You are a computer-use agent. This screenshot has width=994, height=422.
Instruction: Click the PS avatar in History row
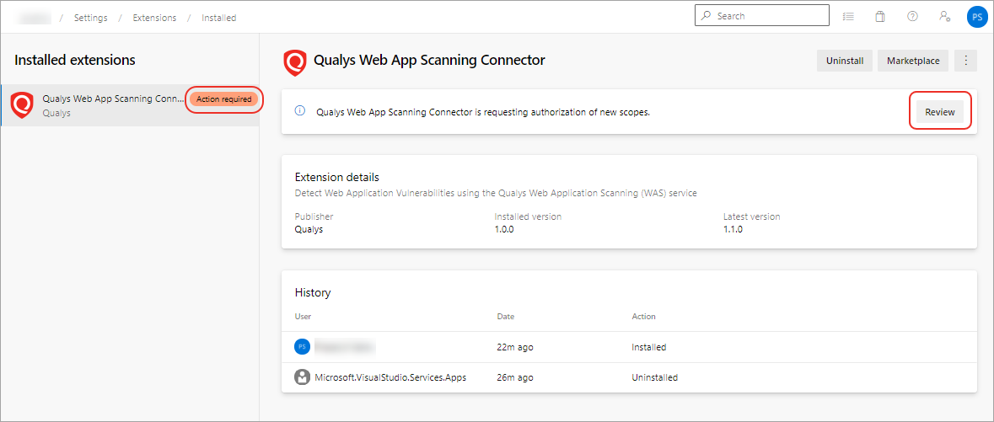(303, 346)
